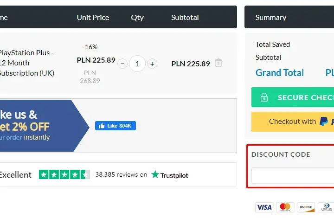This screenshot has height=218, width=334.
Task: Choose Checkout with PayPal button
Action: click(x=293, y=122)
